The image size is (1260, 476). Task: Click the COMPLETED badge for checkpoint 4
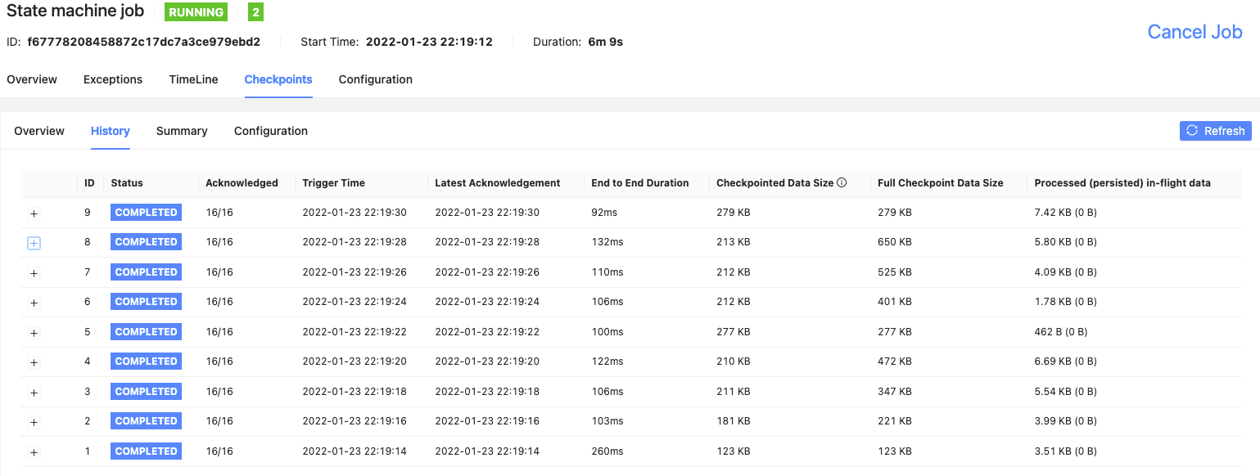(146, 361)
